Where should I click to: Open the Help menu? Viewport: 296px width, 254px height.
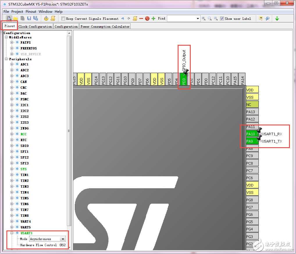point(58,12)
